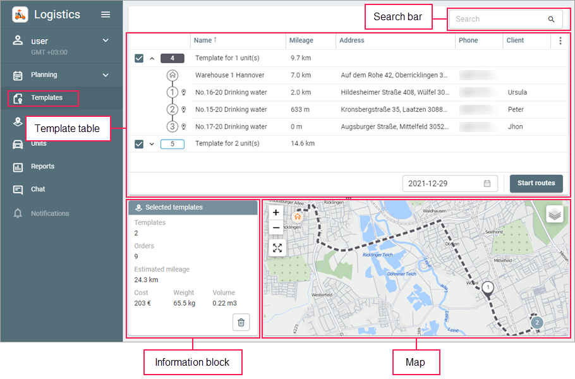Viewport: 575px width, 379px height.
Task: Expand the Planning menu section
Action: [x=106, y=75]
